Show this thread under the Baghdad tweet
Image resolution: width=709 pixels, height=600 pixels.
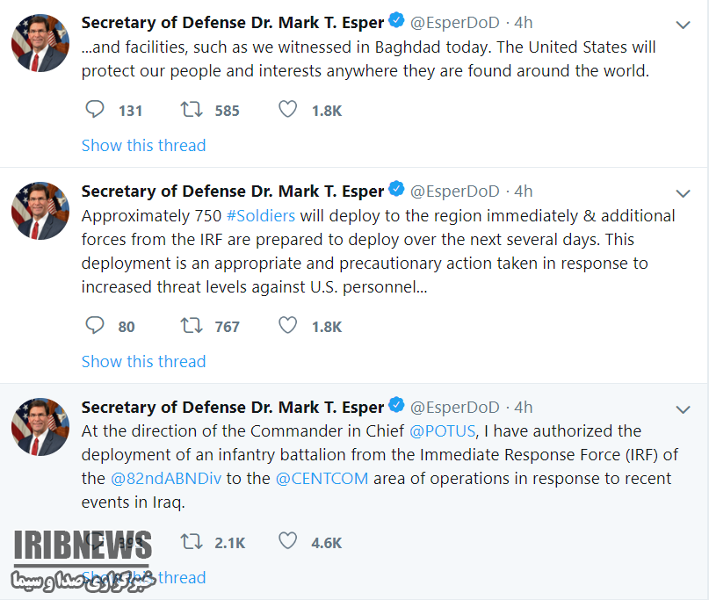click(143, 145)
